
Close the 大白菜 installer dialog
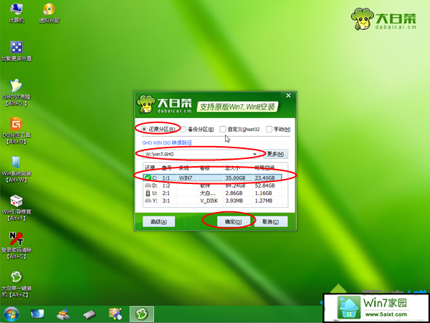coord(289,96)
